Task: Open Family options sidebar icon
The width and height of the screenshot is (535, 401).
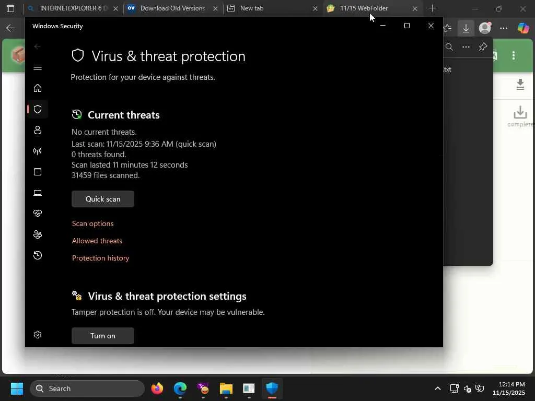Action: (x=38, y=234)
